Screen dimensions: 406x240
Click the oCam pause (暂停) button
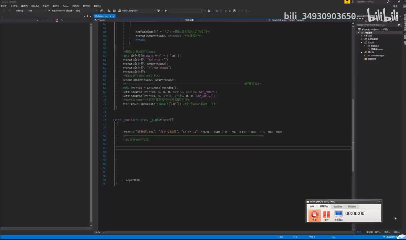point(327,215)
